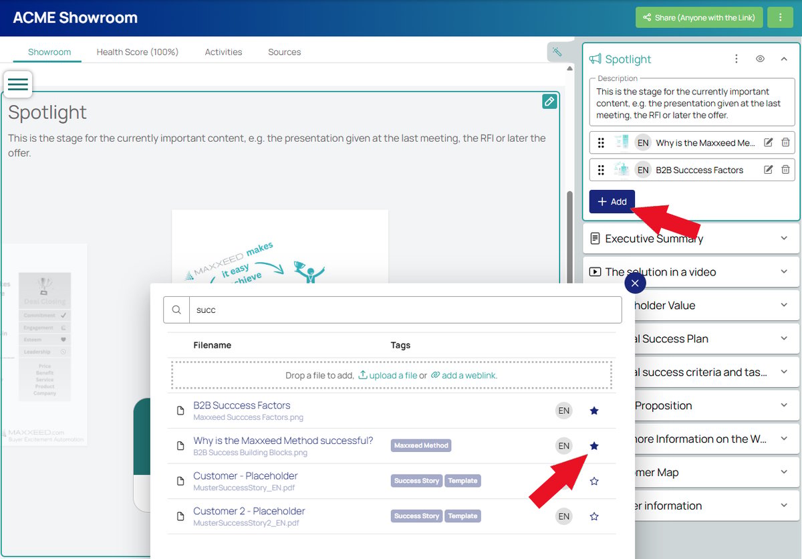Expand the '…al Success Plan' section chevron

[784, 338]
